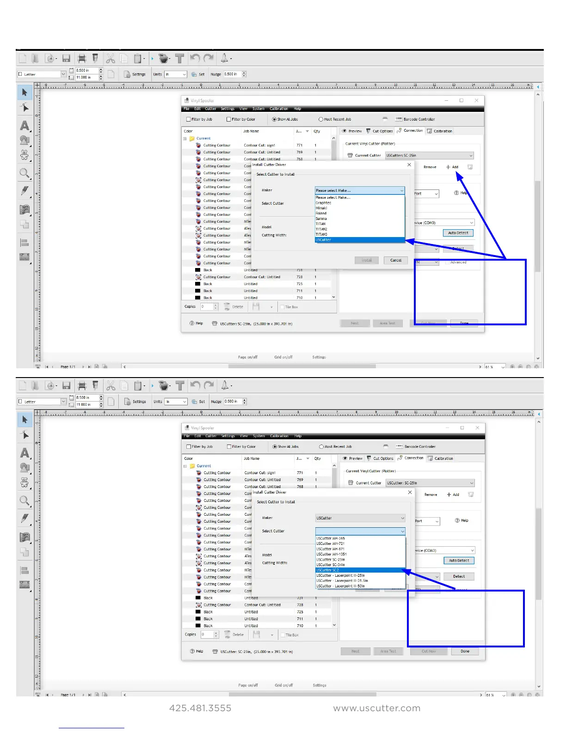Screen dimensions: 566x732
Task: Open Maker dropdown showing 'USCutter' in lower dialog
Action: 360,518
